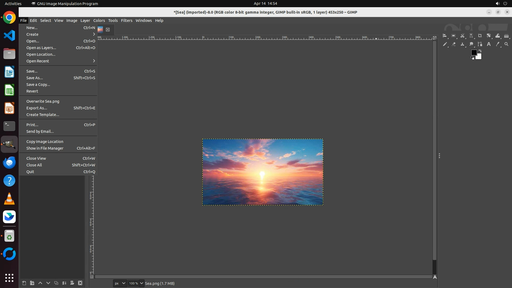Image resolution: width=512 pixels, height=288 pixels.
Task: Select the Text tool
Action: 489,44
